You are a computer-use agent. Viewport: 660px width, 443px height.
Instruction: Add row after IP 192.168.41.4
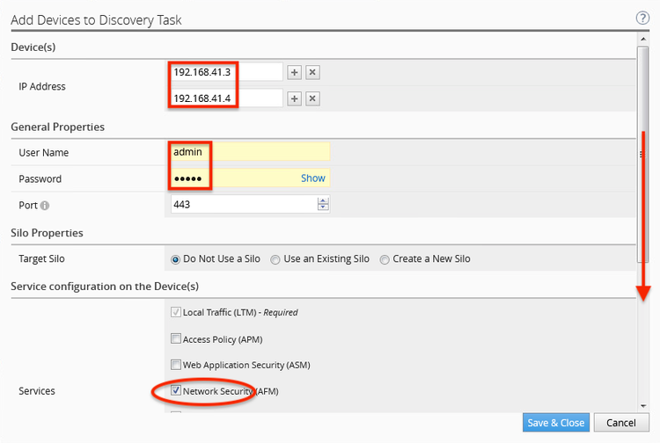[295, 98]
